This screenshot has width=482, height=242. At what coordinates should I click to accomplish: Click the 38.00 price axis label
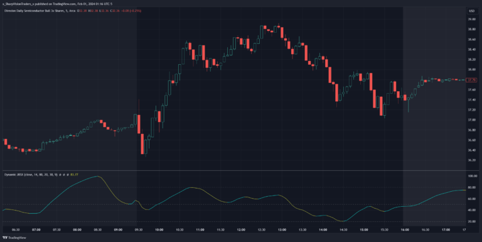click(471, 70)
